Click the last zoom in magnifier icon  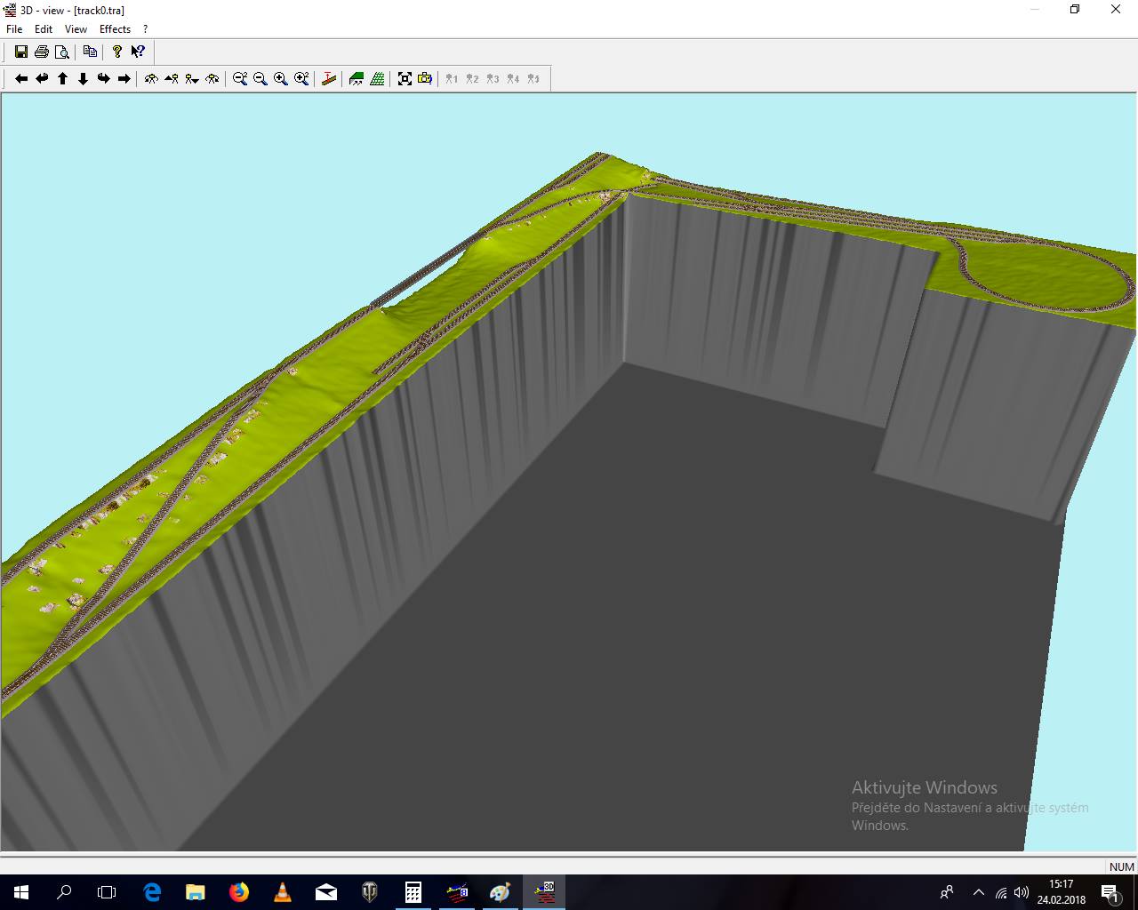[302, 79]
